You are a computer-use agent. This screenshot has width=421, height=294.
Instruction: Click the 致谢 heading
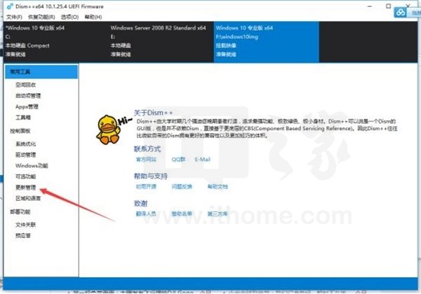pyautogui.click(x=140, y=204)
